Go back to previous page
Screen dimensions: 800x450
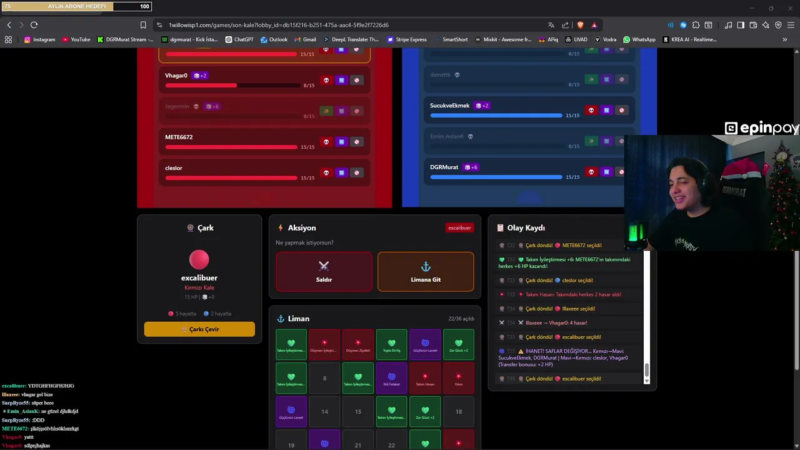click(x=9, y=25)
